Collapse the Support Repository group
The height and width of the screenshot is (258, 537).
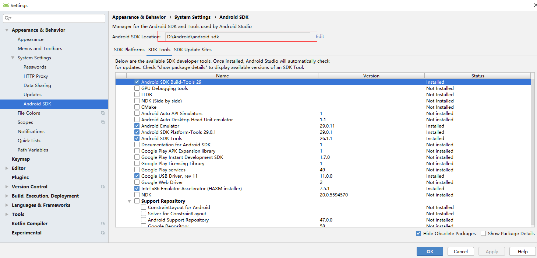pos(129,201)
